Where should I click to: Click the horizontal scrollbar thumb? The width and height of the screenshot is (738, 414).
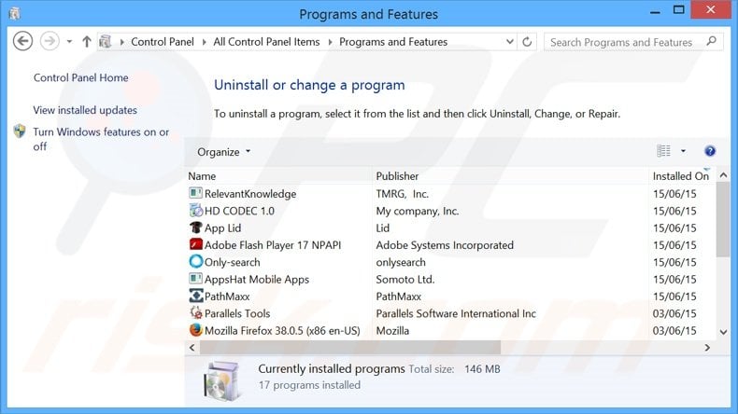click(x=350, y=347)
